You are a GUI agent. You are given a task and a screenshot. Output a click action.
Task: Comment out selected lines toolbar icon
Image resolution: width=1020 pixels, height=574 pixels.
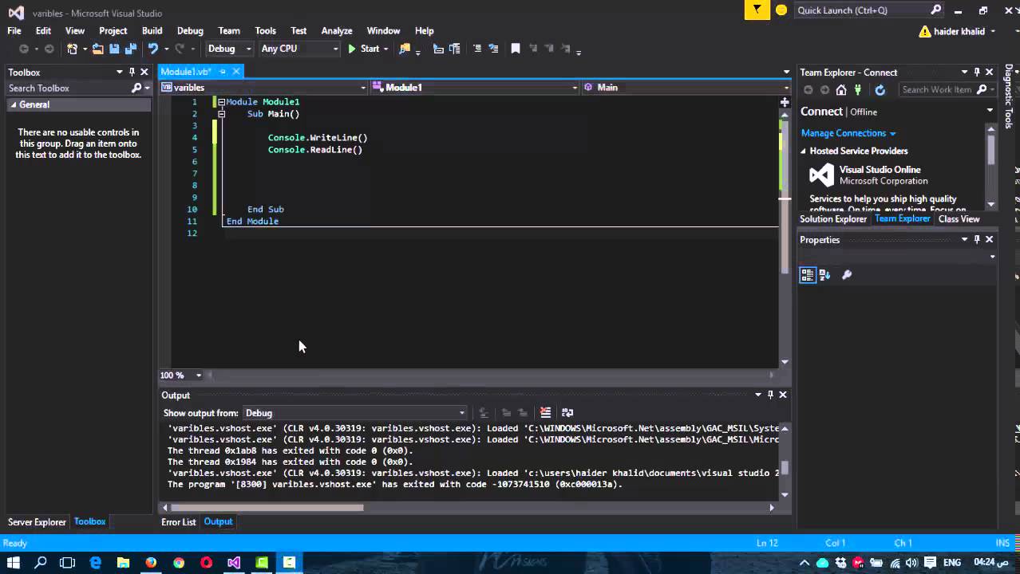(x=477, y=49)
